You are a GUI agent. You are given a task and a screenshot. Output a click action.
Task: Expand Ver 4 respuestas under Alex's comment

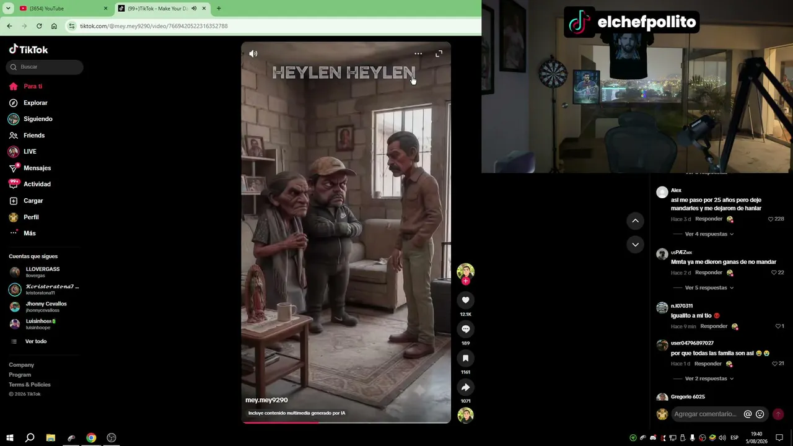click(709, 234)
